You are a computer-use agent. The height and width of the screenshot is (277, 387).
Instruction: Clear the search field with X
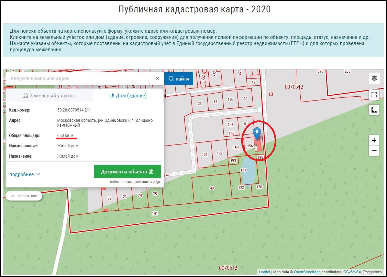157,78
